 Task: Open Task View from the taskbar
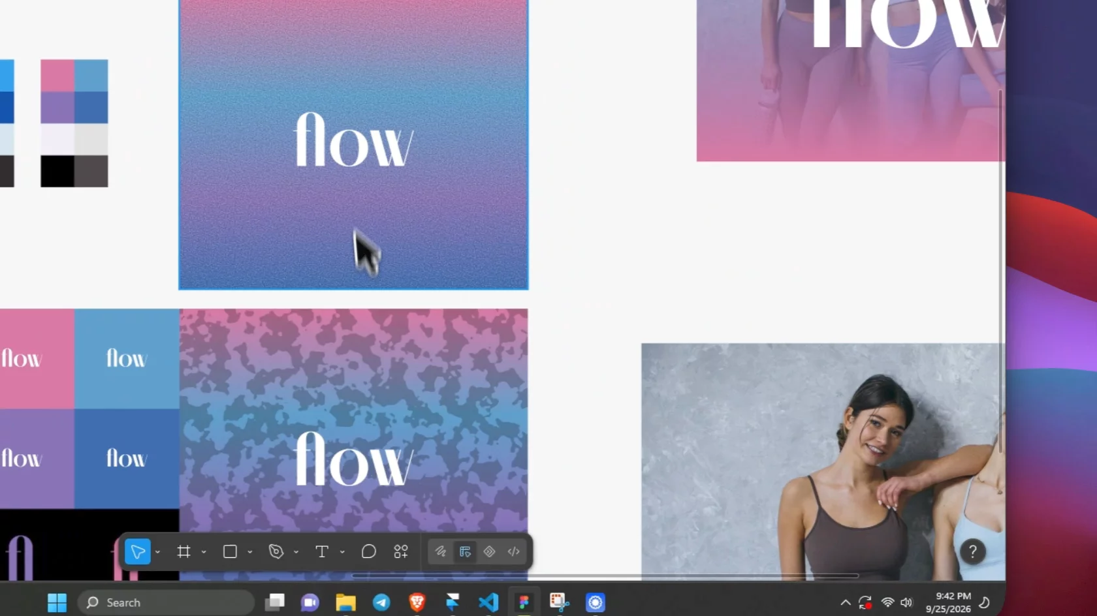point(275,602)
